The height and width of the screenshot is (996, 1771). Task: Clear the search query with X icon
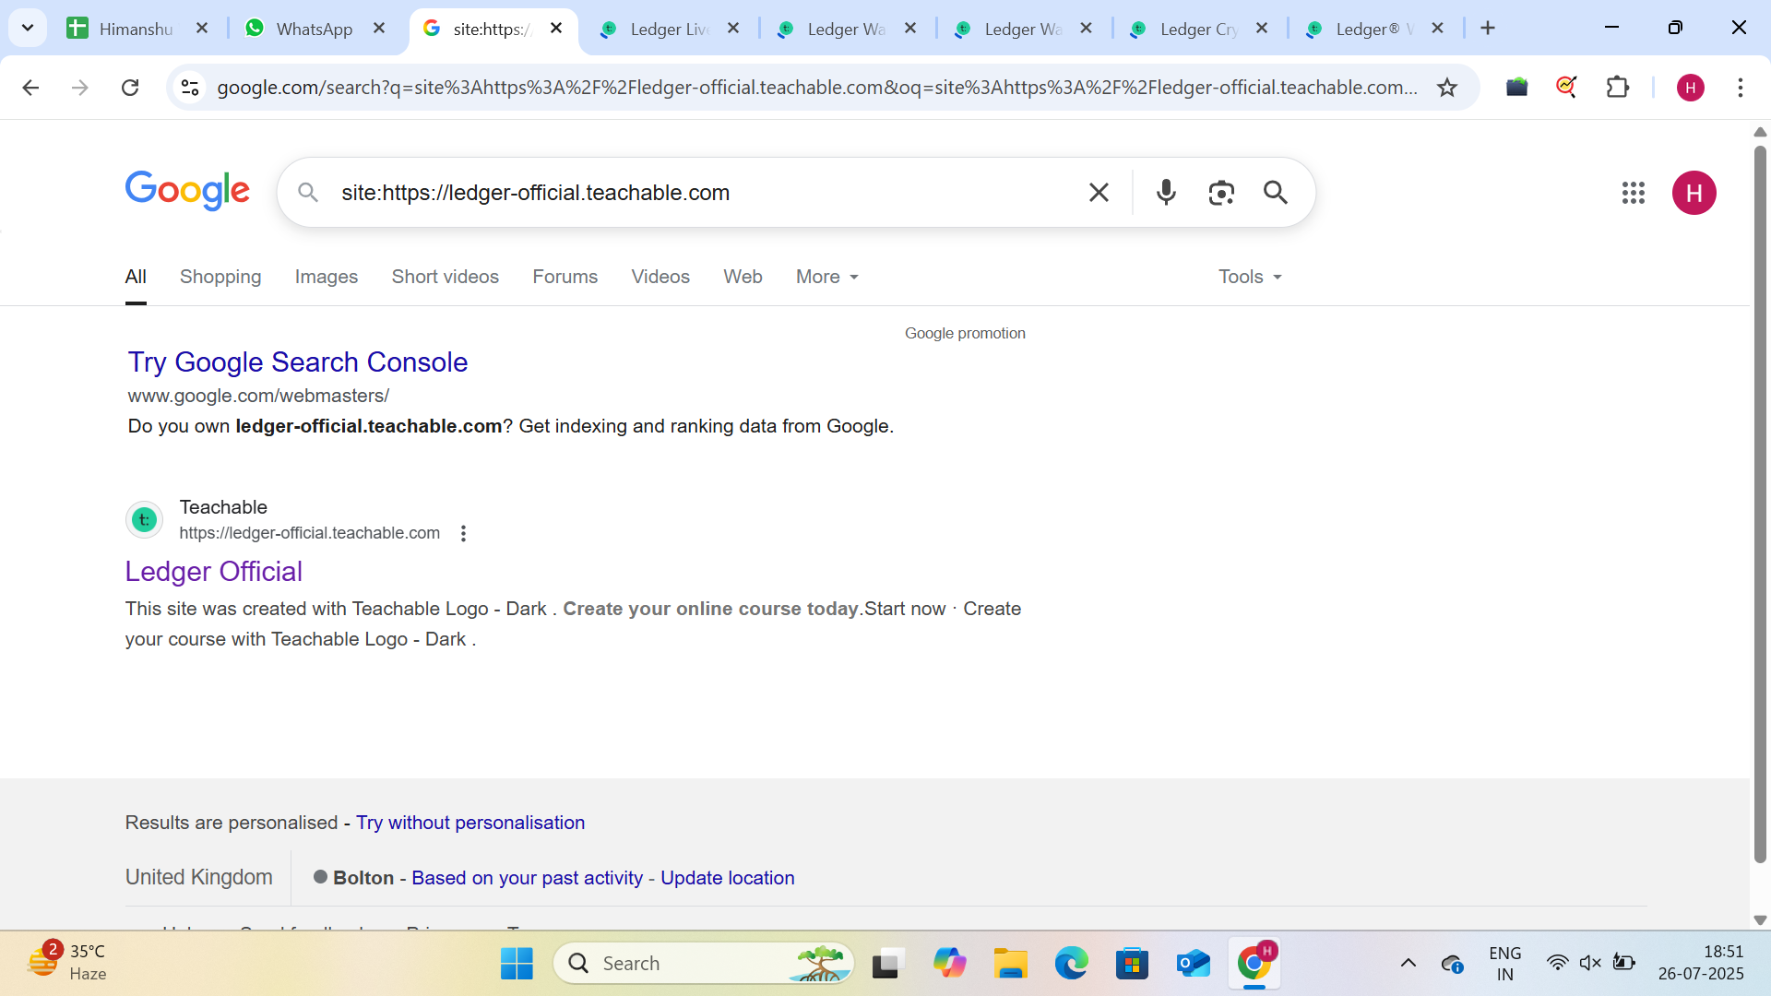1099,193
